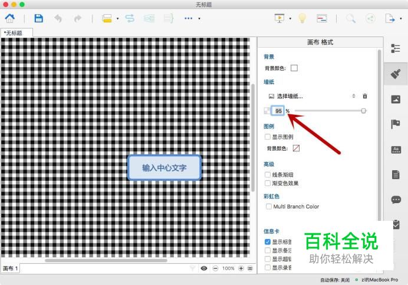Open the Notes sidebar panel
The width and height of the screenshot is (408, 285).
pyautogui.click(x=396, y=174)
